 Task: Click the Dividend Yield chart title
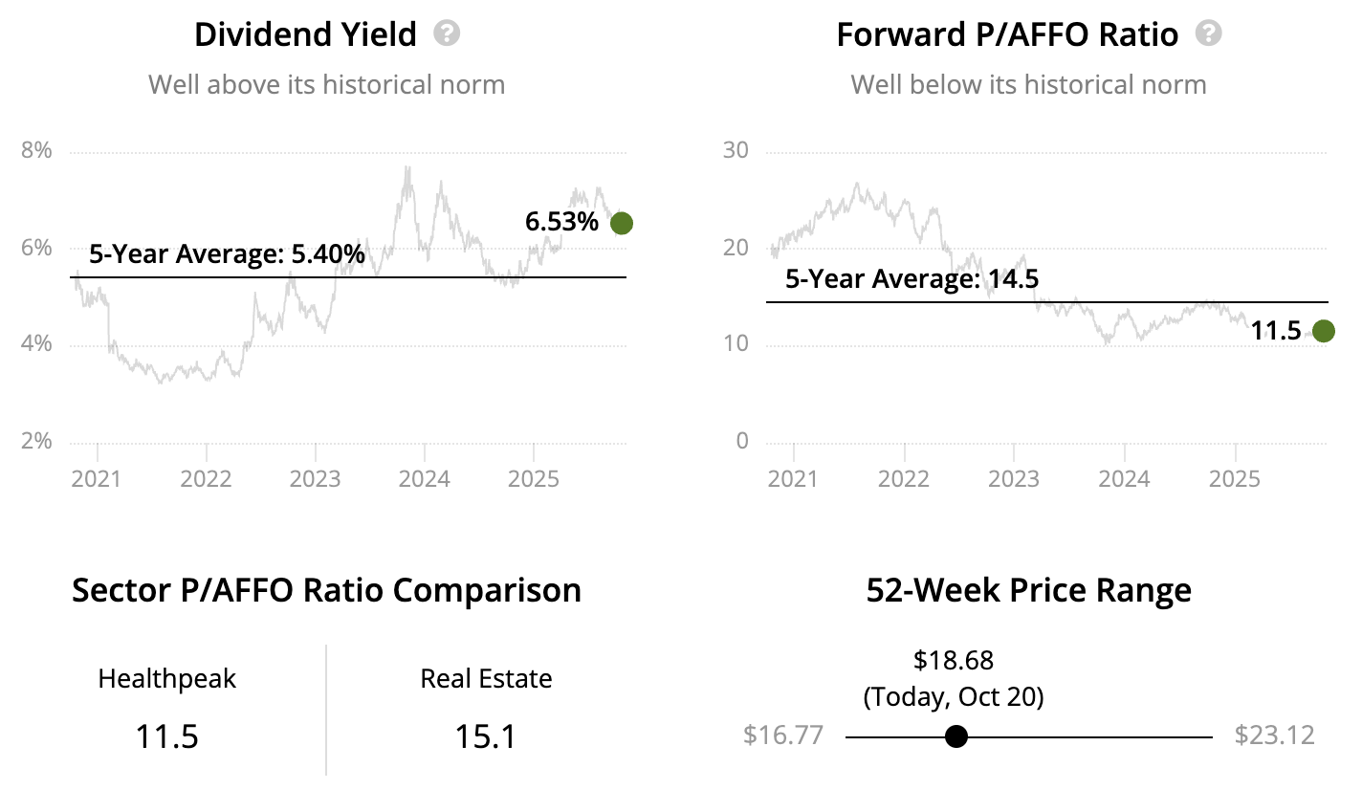(x=305, y=35)
